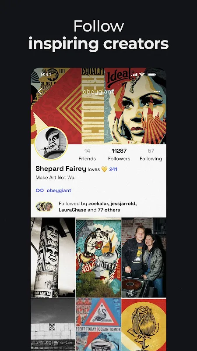Open the three-dots more options menu
Viewport: 197px width, 351px height.
[157, 91]
